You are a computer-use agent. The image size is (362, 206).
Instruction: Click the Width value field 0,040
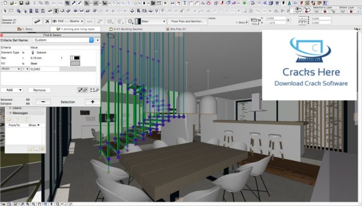click(x=44, y=69)
